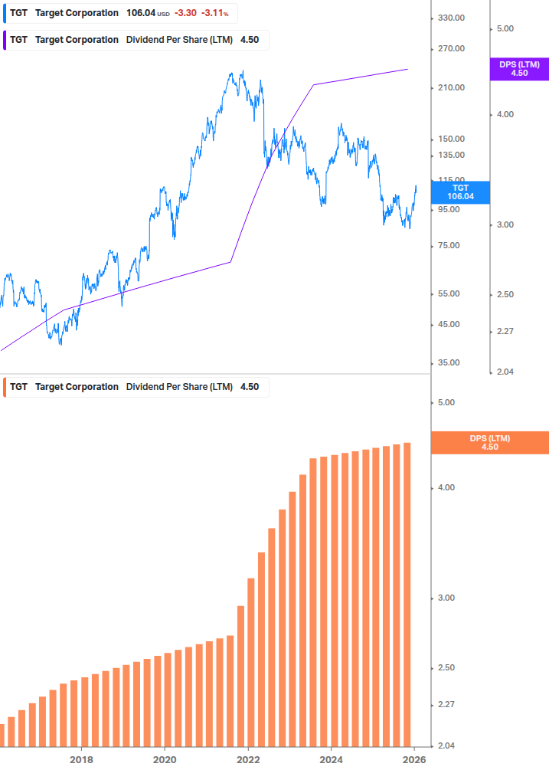549x770 pixels.
Task: Click the 2024 label on the time axis
Action: [x=331, y=760]
